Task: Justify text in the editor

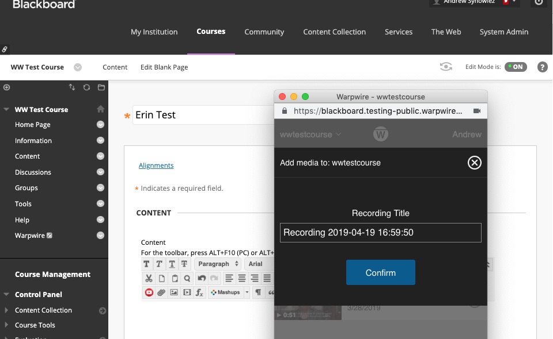Action: coord(267,279)
